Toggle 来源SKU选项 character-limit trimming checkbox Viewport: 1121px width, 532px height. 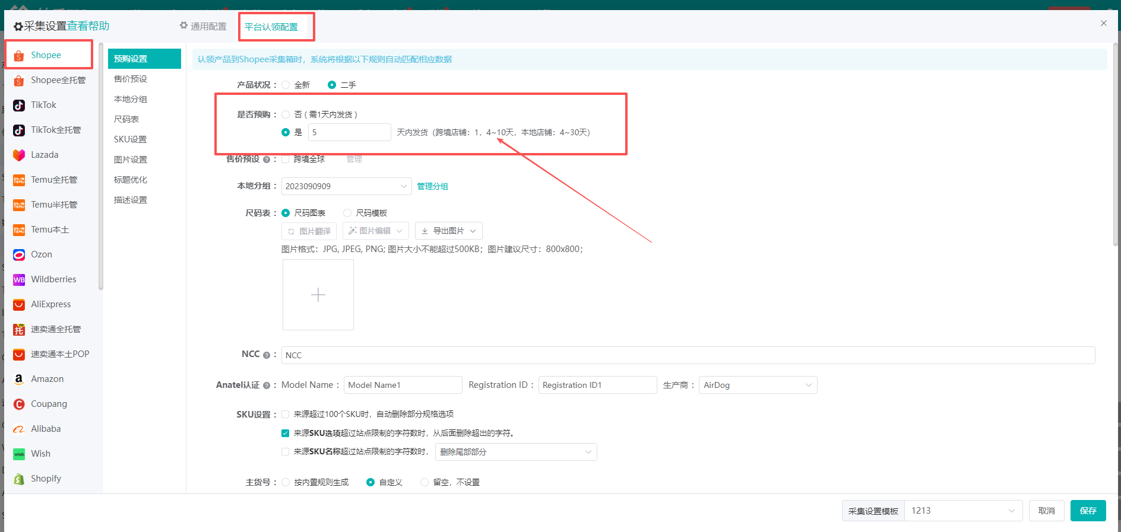click(286, 433)
